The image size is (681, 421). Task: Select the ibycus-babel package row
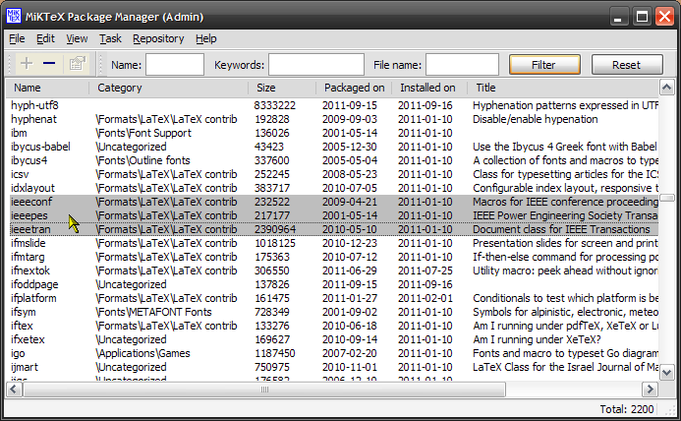point(333,147)
